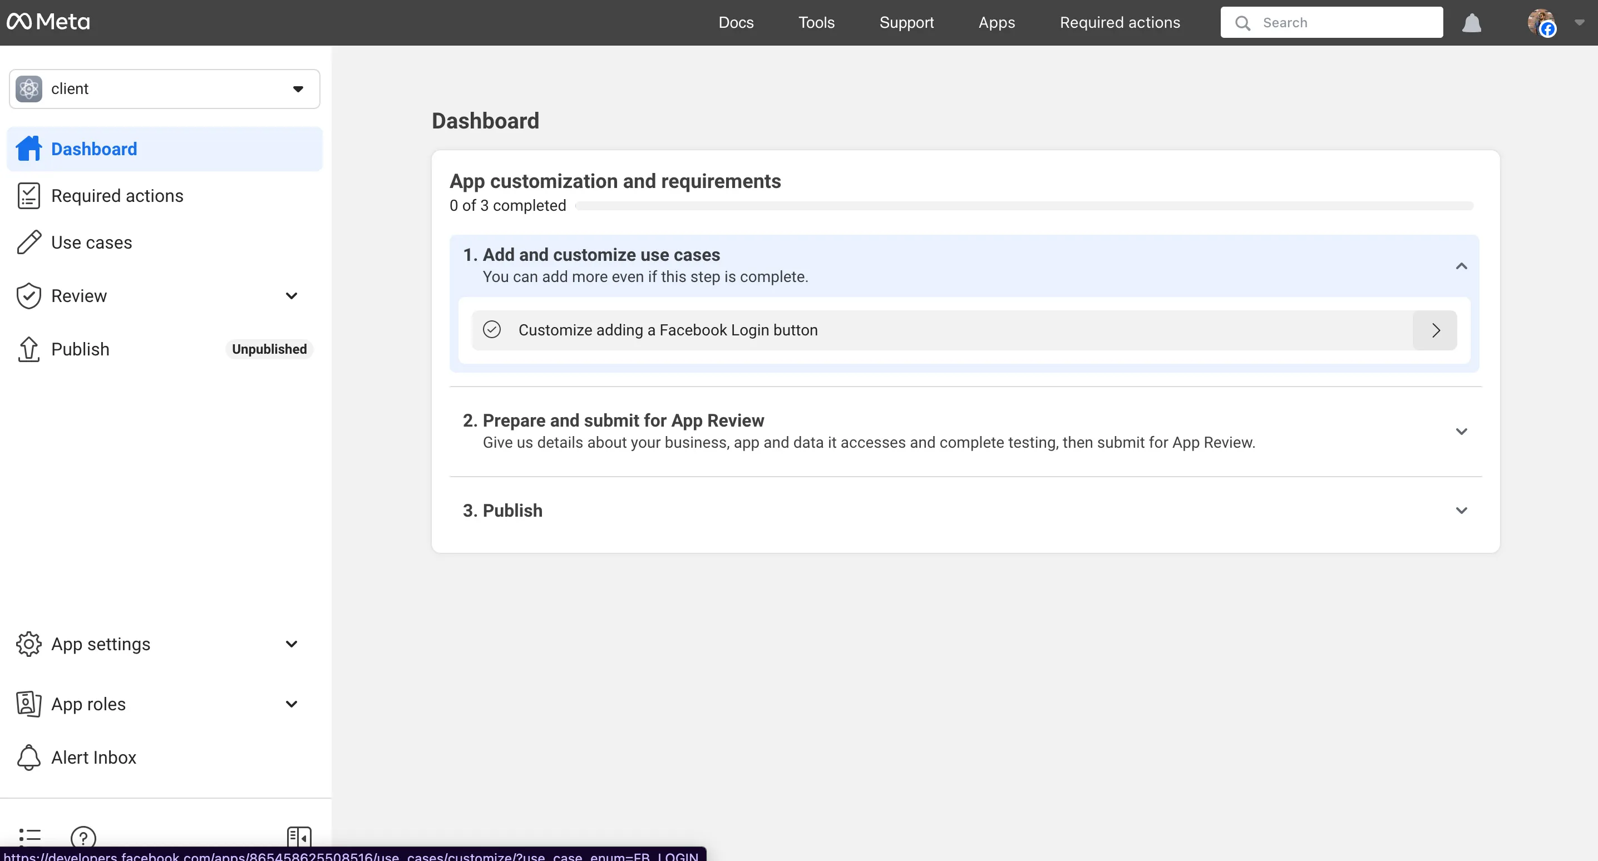Click the Dashboard home icon
The image size is (1598, 861).
(x=28, y=149)
